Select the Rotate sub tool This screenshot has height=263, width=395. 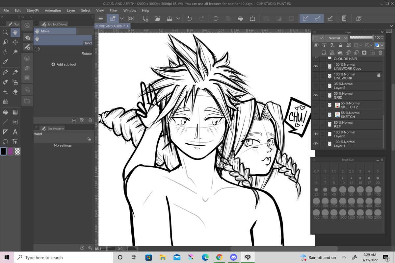pyautogui.click(x=63, y=51)
